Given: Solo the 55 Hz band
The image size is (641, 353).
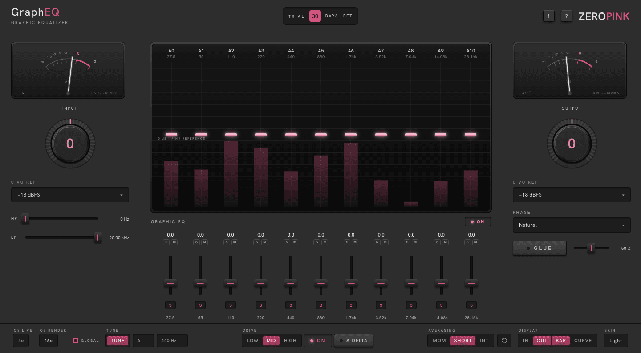Looking at the screenshot, I should pyautogui.click(x=197, y=242).
